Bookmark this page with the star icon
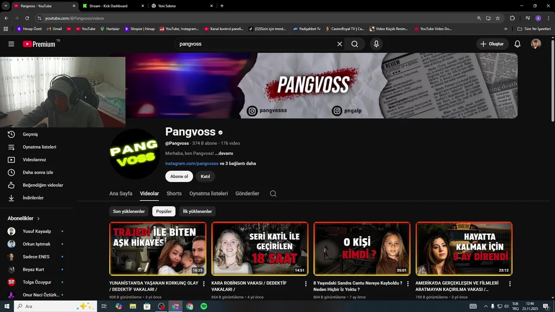The height and width of the screenshot is (312, 555). pyautogui.click(x=498, y=18)
